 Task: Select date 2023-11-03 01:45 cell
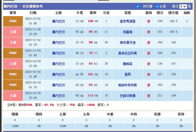[33, 53]
